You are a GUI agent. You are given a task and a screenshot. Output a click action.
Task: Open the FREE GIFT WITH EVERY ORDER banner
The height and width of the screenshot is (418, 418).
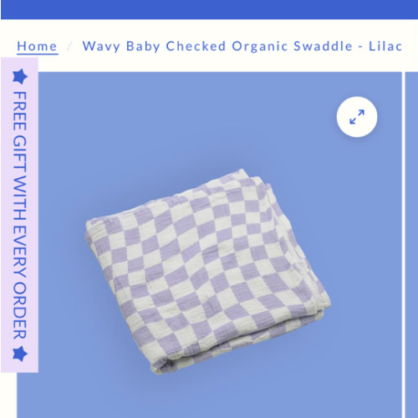19,215
